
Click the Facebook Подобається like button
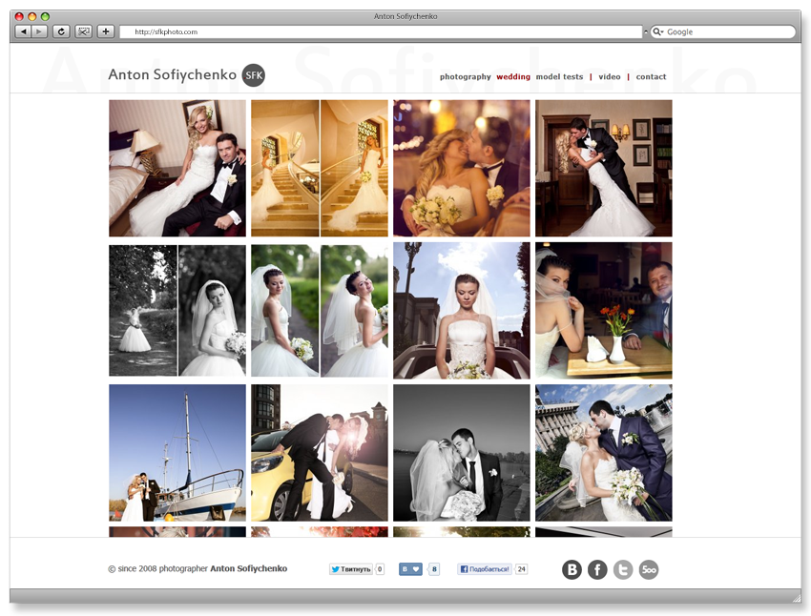click(x=484, y=569)
